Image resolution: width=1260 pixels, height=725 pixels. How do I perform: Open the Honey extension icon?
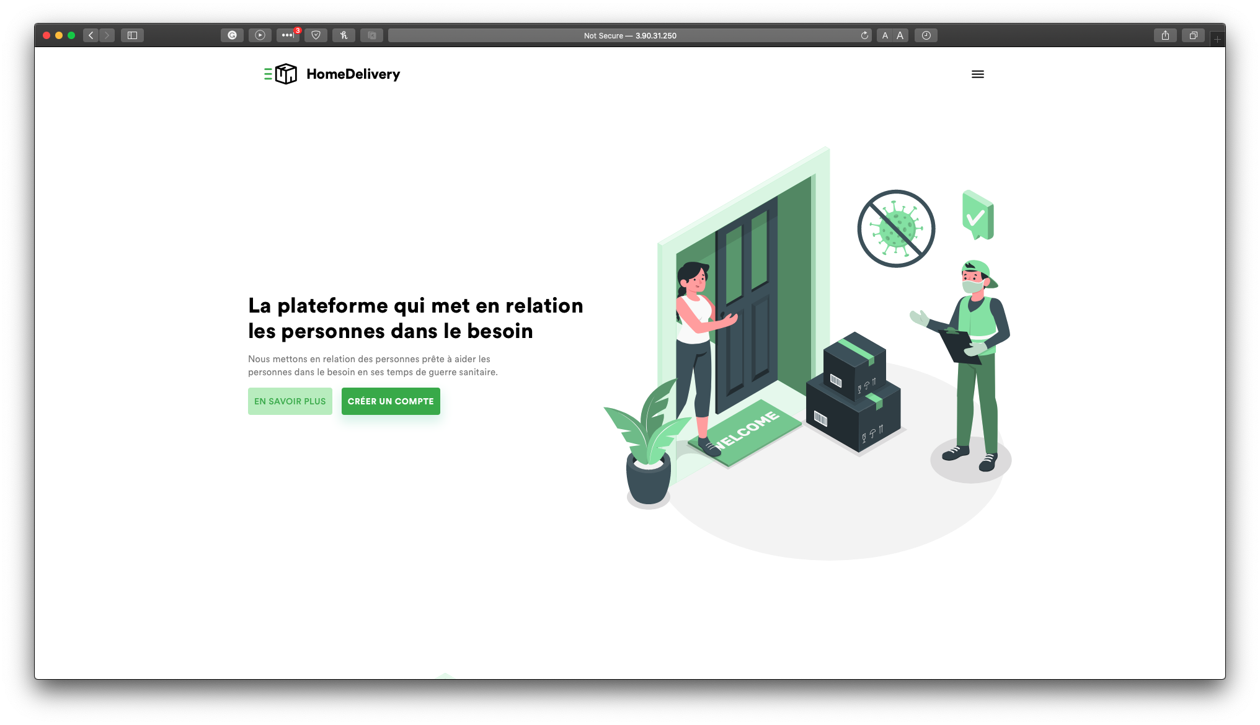point(344,35)
